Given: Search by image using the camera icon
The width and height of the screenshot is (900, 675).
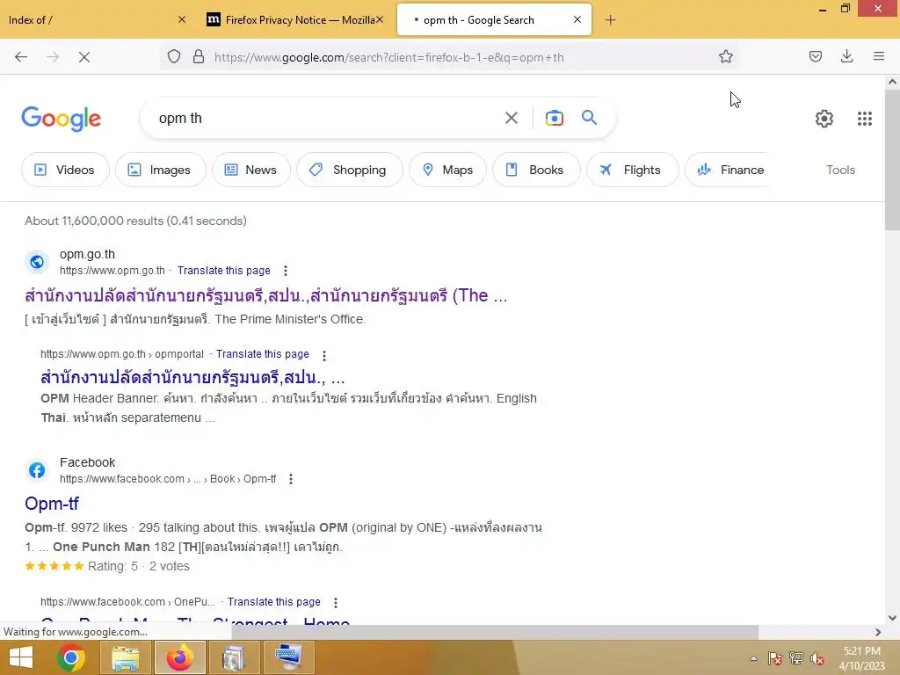Looking at the screenshot, I should point(554,119).
